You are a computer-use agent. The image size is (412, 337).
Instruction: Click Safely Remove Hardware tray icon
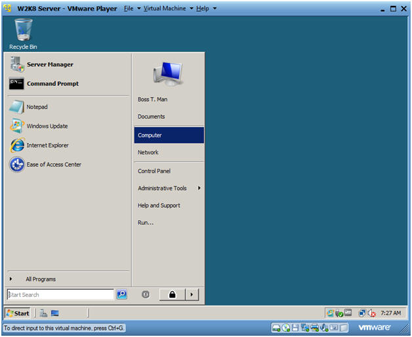(339, 313)
